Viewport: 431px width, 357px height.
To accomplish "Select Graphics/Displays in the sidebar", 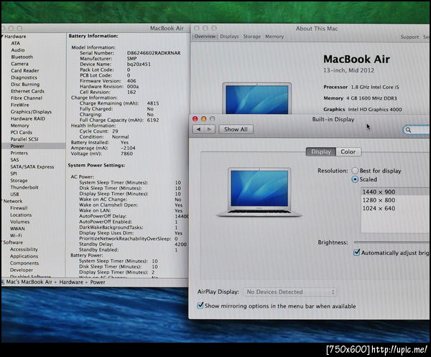I will (31, 112).
